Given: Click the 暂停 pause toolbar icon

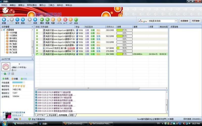Looking at the screenshot, I should [x=17, y=20].
